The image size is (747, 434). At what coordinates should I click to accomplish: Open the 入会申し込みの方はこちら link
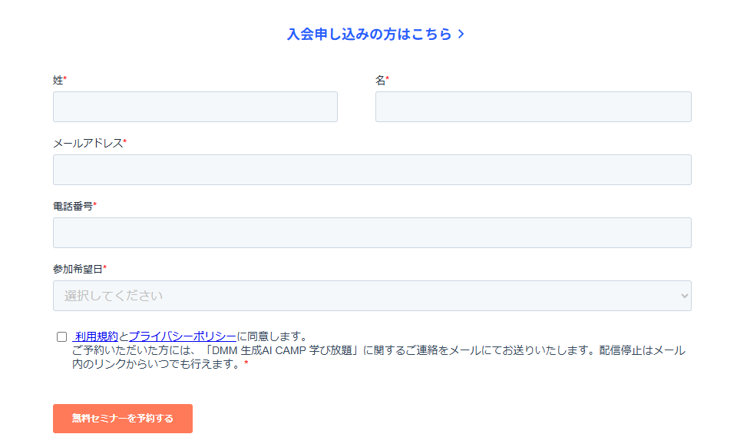point(375,35)
